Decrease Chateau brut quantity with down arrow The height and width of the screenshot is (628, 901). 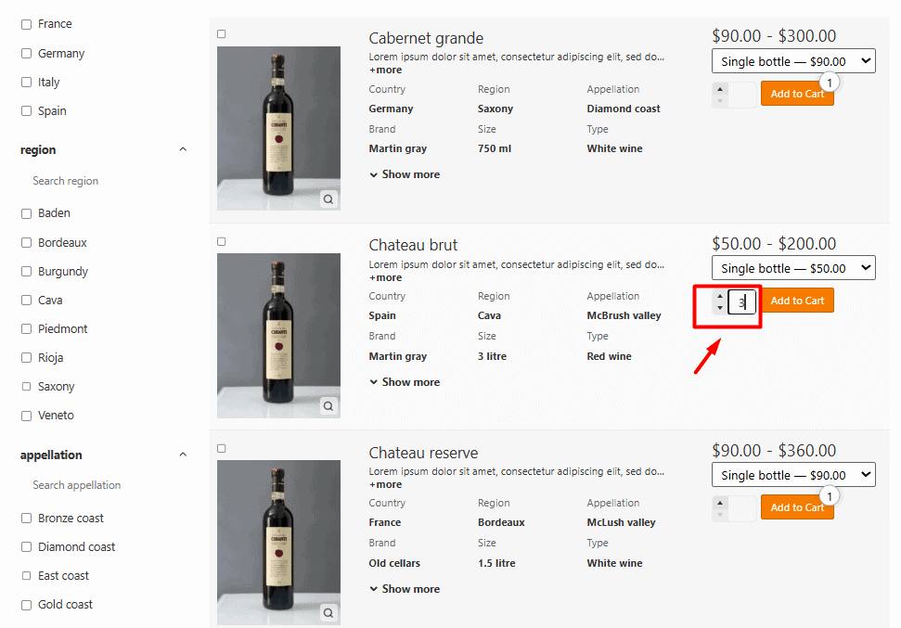point(720,308)
